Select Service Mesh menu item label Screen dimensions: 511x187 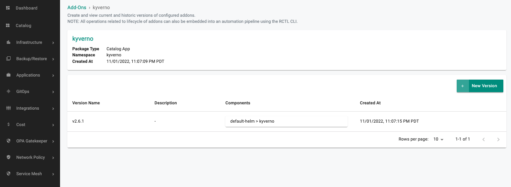29,174
